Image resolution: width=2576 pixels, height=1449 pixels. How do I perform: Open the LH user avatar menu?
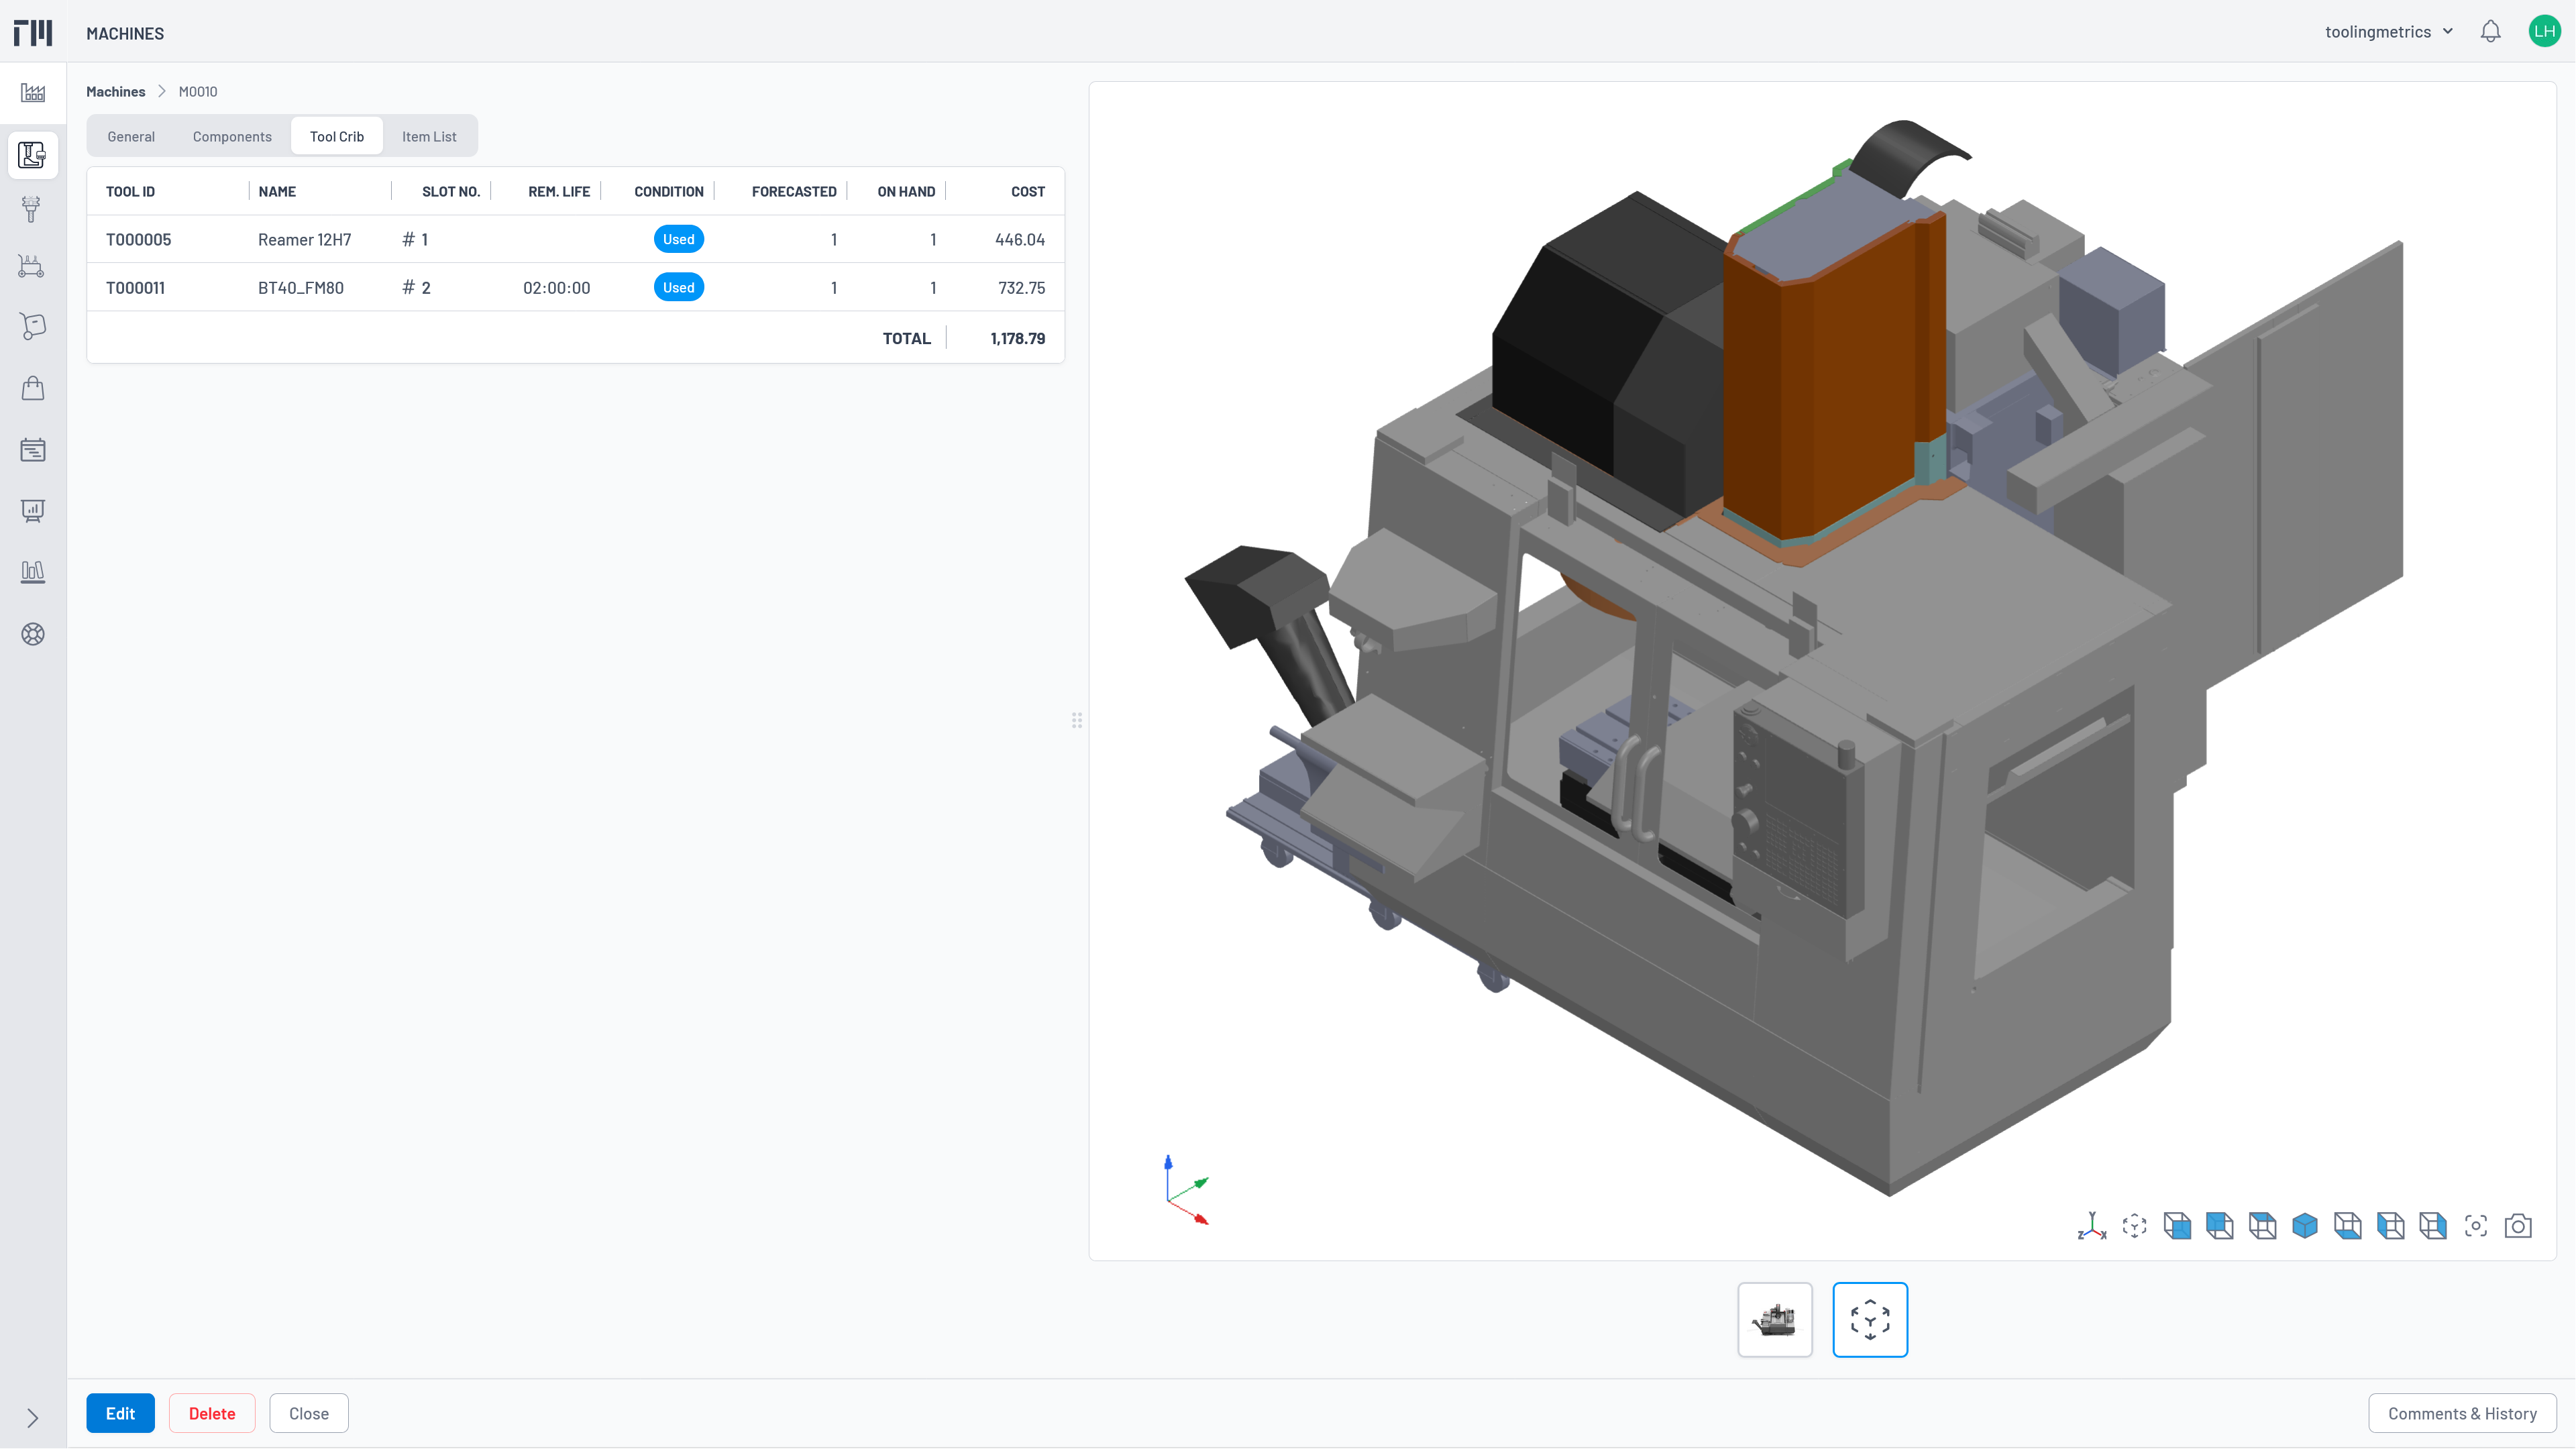tap(2544, 32)
